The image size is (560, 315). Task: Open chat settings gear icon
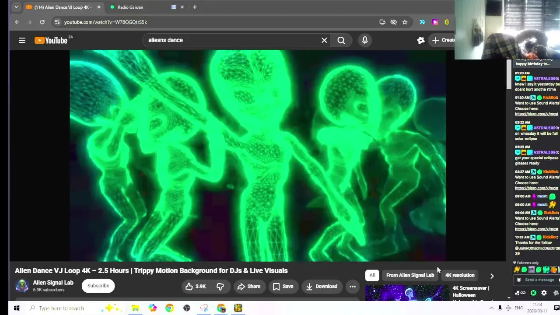point(544,293)
